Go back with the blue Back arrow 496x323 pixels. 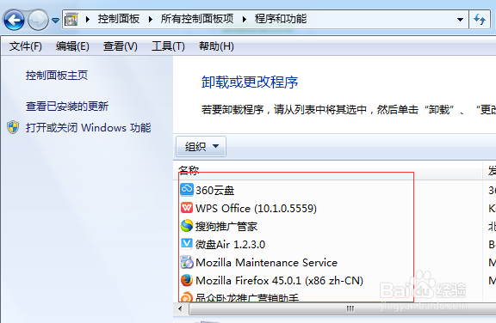point(14,21)
